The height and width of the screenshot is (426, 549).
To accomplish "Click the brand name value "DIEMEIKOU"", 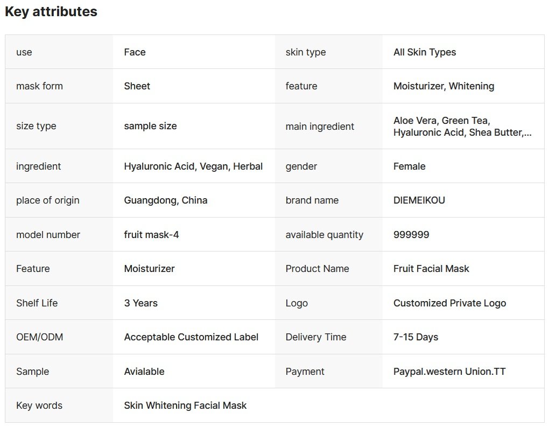I will (x=419, y=200).
